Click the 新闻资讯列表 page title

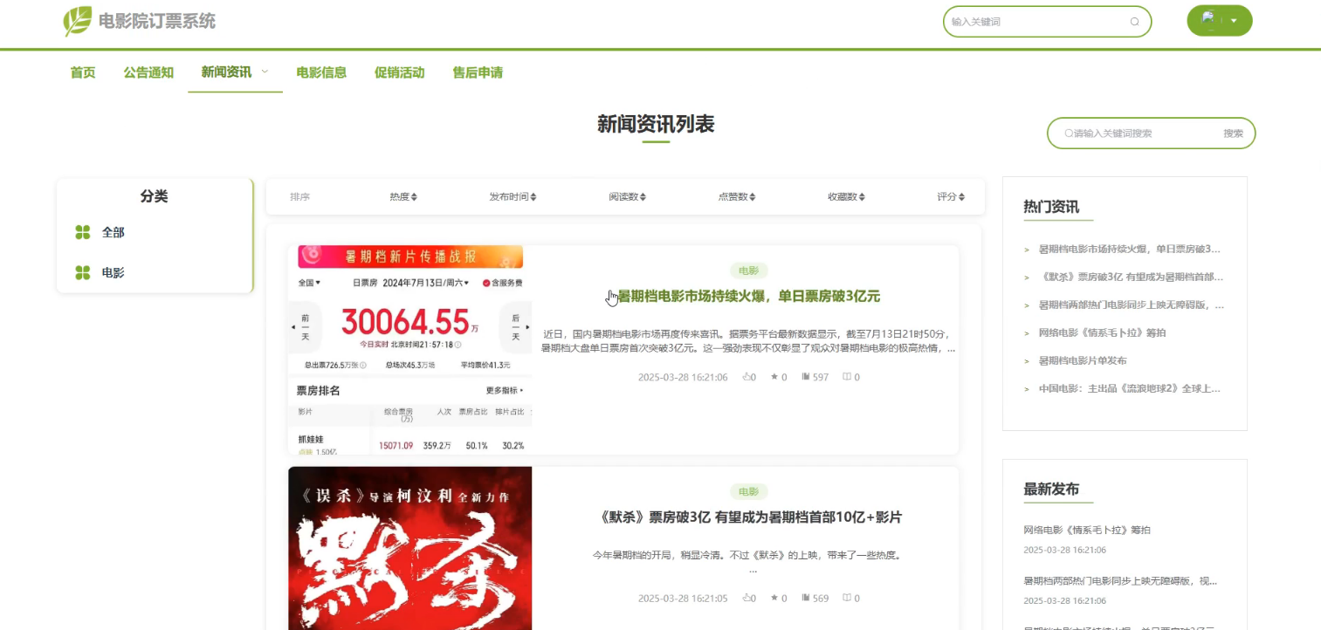point(656,125)
